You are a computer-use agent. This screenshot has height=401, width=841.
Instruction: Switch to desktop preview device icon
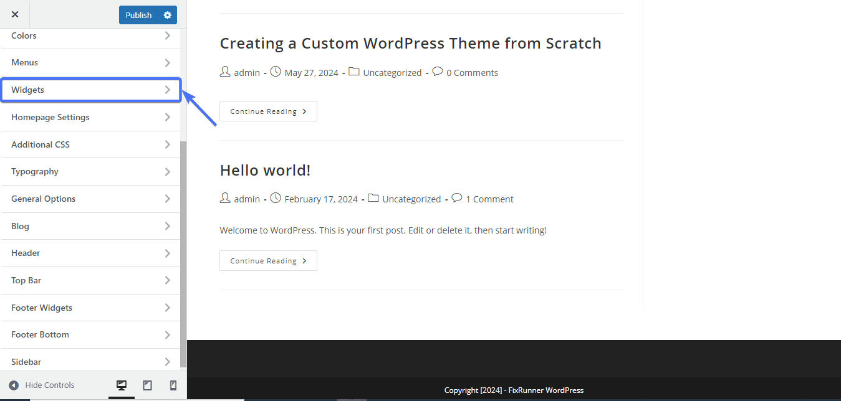(x=122, y=386)
